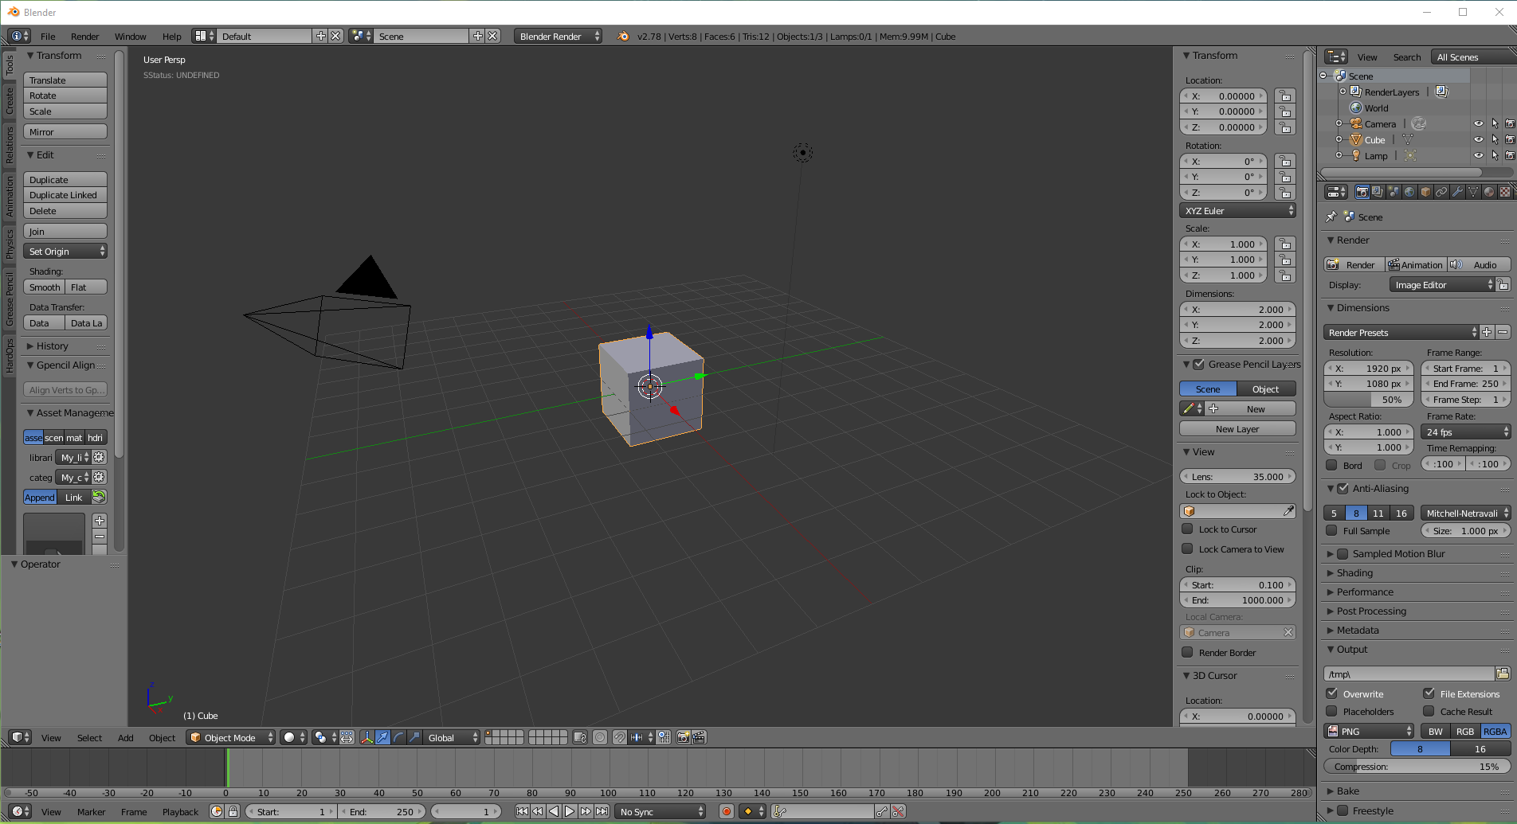Disable the Anti-Aliasing checkbox
1517x824 pixels.
(x=1343, y=488)
